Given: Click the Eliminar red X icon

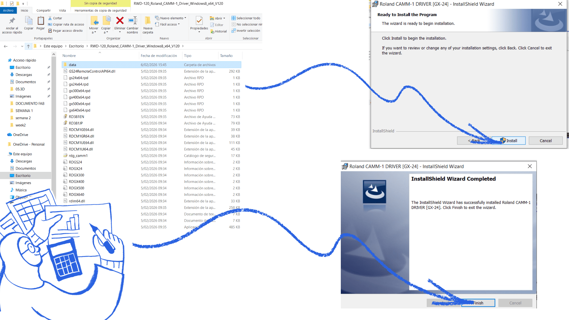Looking at the screenshot, I should click(120, 21).
